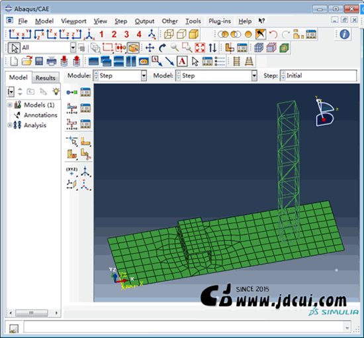
Task: Click the Undo icon
Action: pyautogui.click(x=273, y=34)
